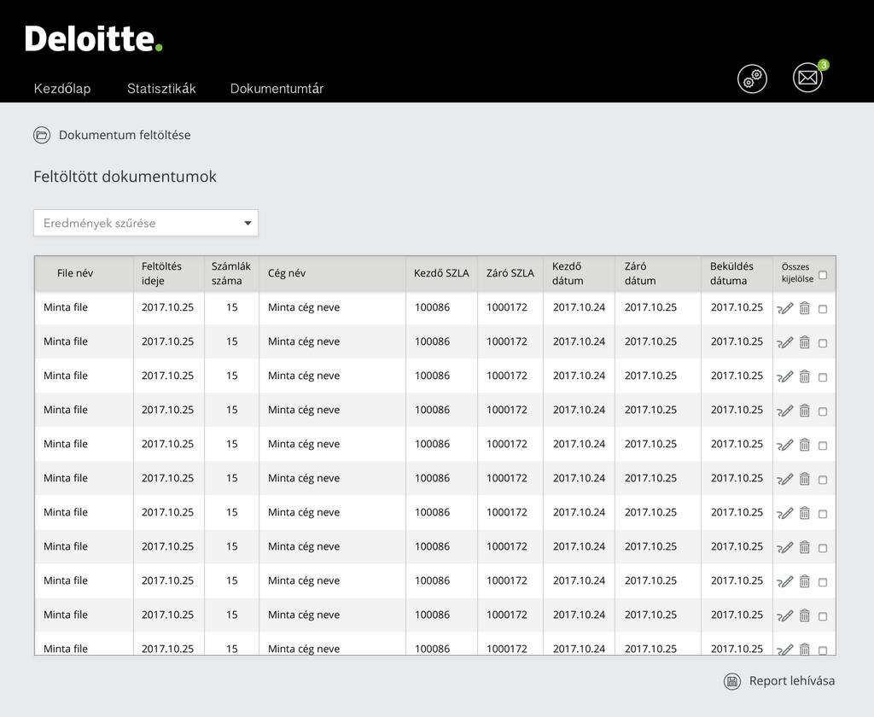The width and height of the screenshot is (874, 717).
Task: Select Minta cég neve in the first row
Action: tap(304, 307)
